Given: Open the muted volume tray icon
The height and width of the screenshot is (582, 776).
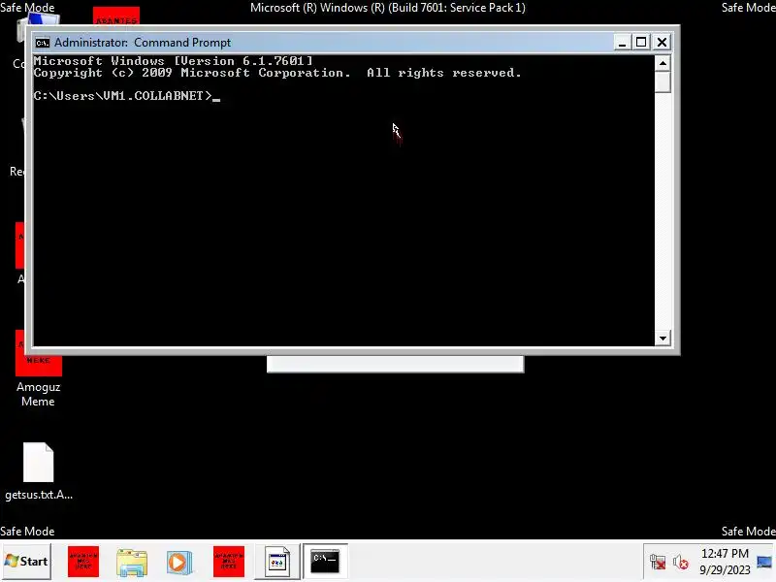Looking at the screenshot, I should click(681, 563).
